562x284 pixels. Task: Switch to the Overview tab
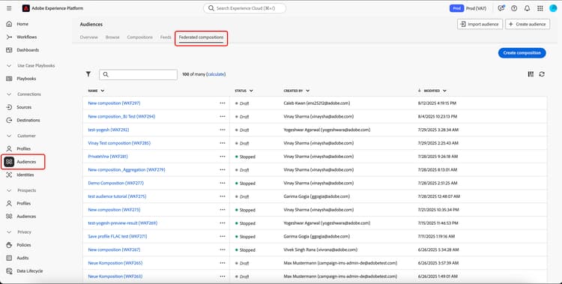pyautogui.click(x=89, y=37)
